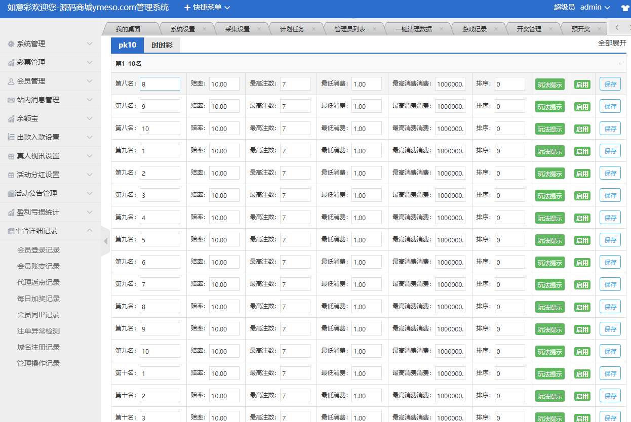The width and height of the screenshot is (631, 422).
Task: Open the 快捷菜单 dropdown
Action: click(207, 8)
